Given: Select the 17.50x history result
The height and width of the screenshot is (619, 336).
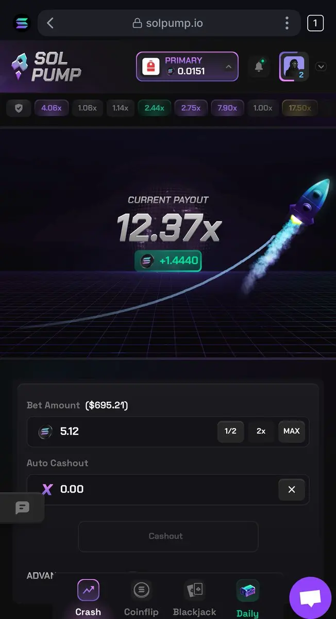Looking at the screenshot, I should tap(300, 108).
